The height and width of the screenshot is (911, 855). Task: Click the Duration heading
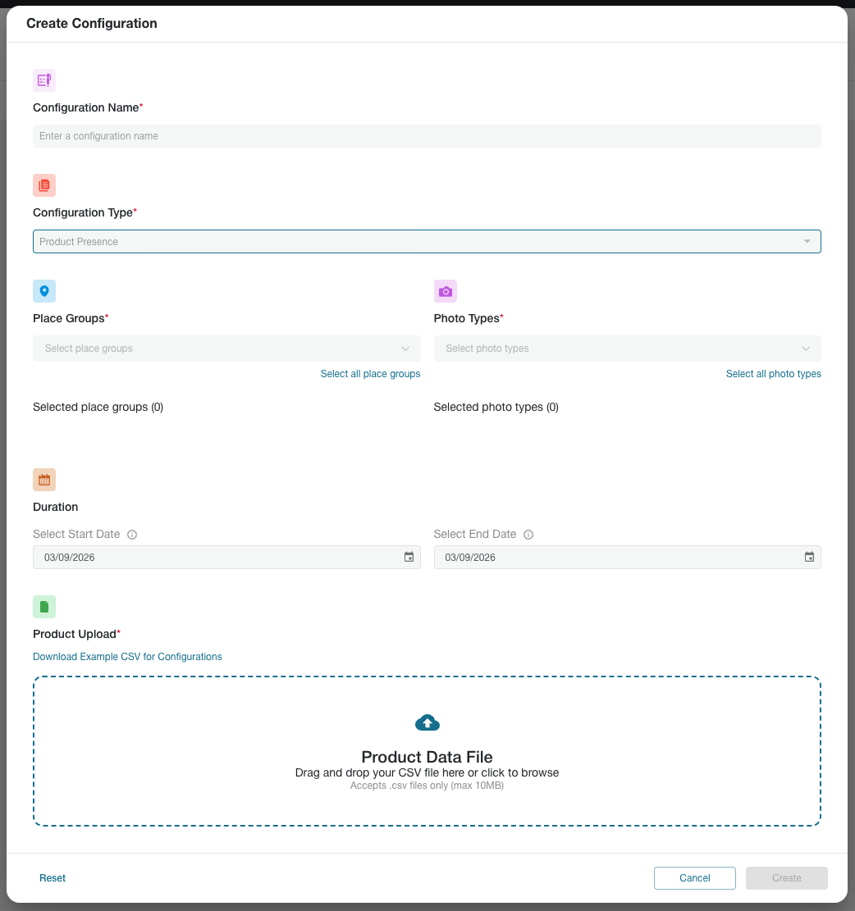[x=55, y=507]
